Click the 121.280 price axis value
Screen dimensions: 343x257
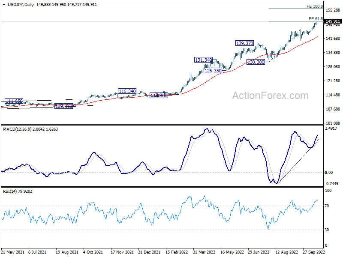point(333,81)
